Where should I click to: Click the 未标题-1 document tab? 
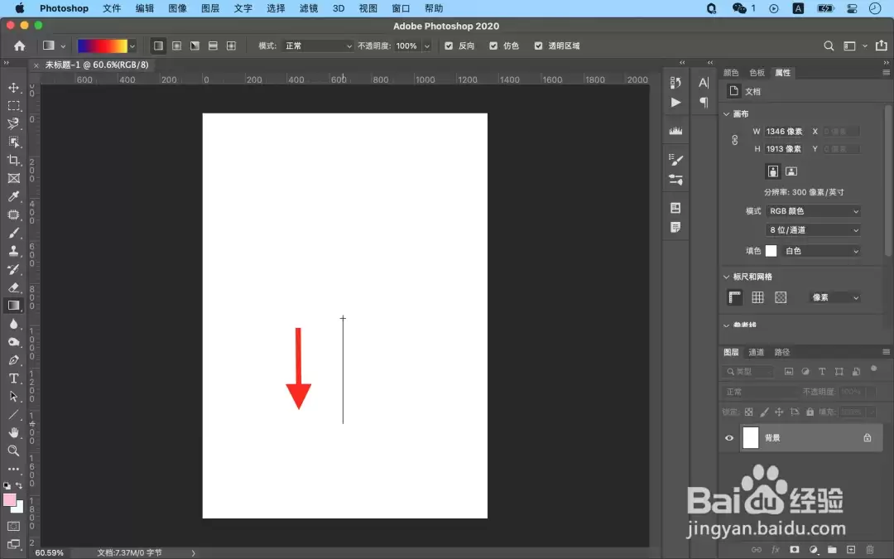[x=97, y=65]
